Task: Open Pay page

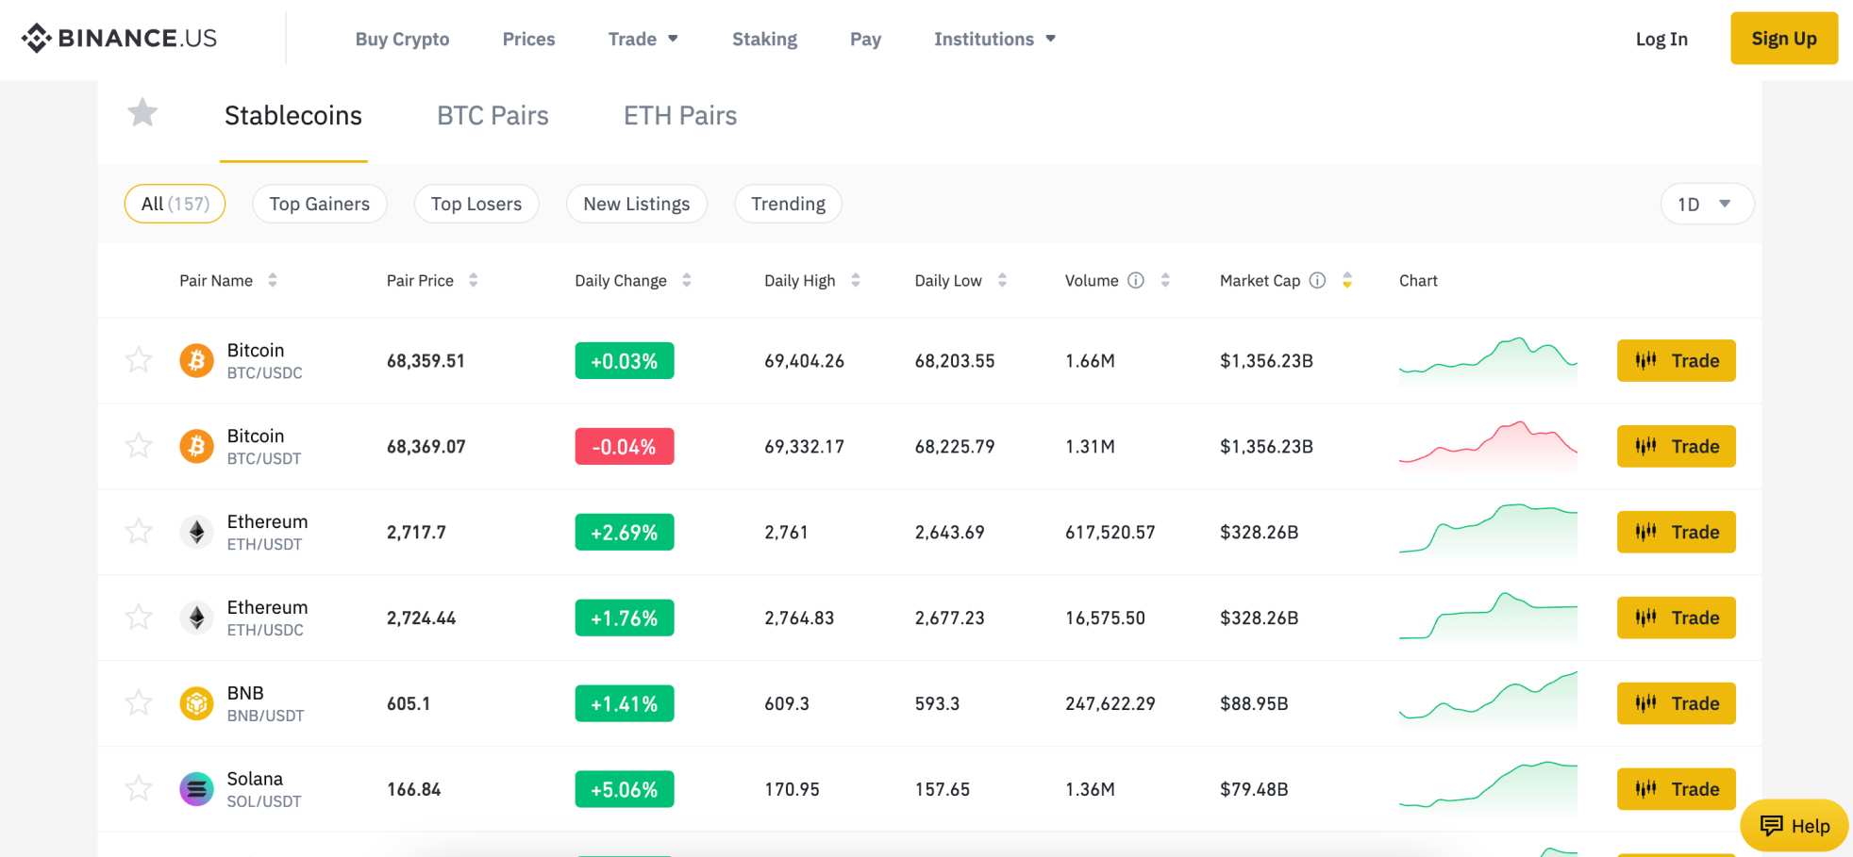Action: [865, 39]
